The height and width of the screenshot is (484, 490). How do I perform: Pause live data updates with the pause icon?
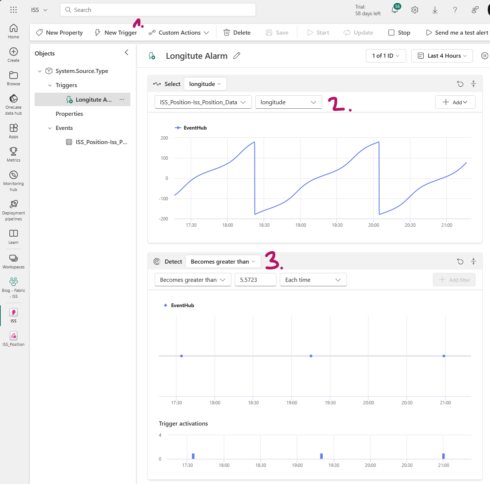point(485,55)
